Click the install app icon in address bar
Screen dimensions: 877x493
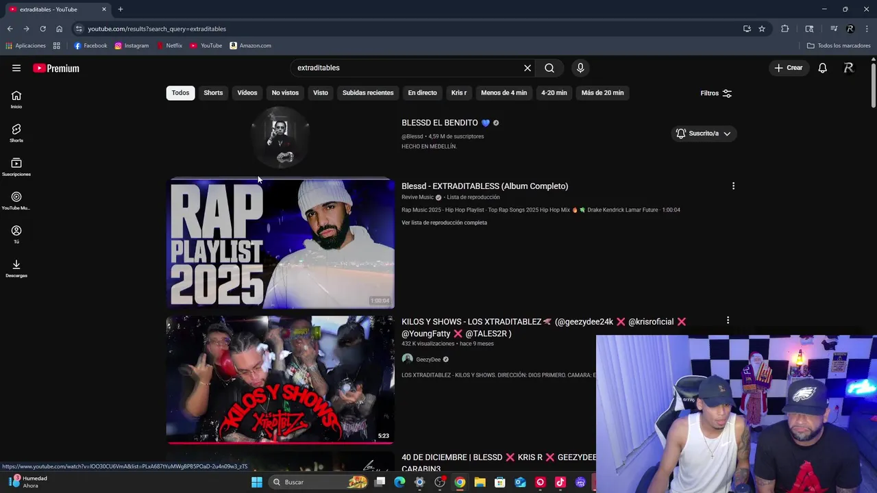pos(747,29)
